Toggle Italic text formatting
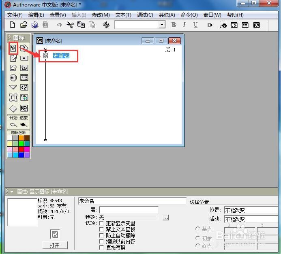Viewport: 281px width, 254px height. 184,25
